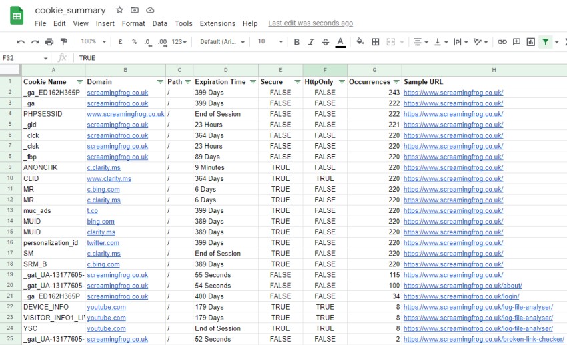Screen dimensions: 567x345
Task: Open the text rotation options
Action: coord(480,42)
